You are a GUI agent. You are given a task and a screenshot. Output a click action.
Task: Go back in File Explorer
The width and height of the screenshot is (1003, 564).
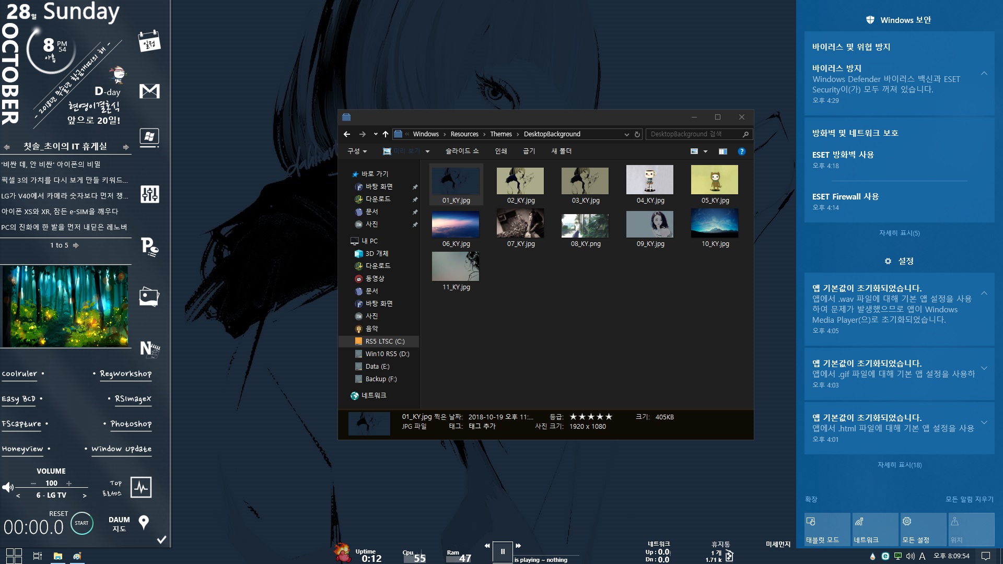click(x=347, y=134)
